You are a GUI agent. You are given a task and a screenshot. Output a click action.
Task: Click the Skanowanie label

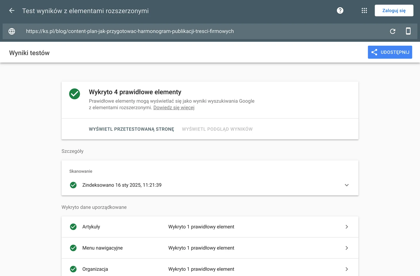point(81,171)
